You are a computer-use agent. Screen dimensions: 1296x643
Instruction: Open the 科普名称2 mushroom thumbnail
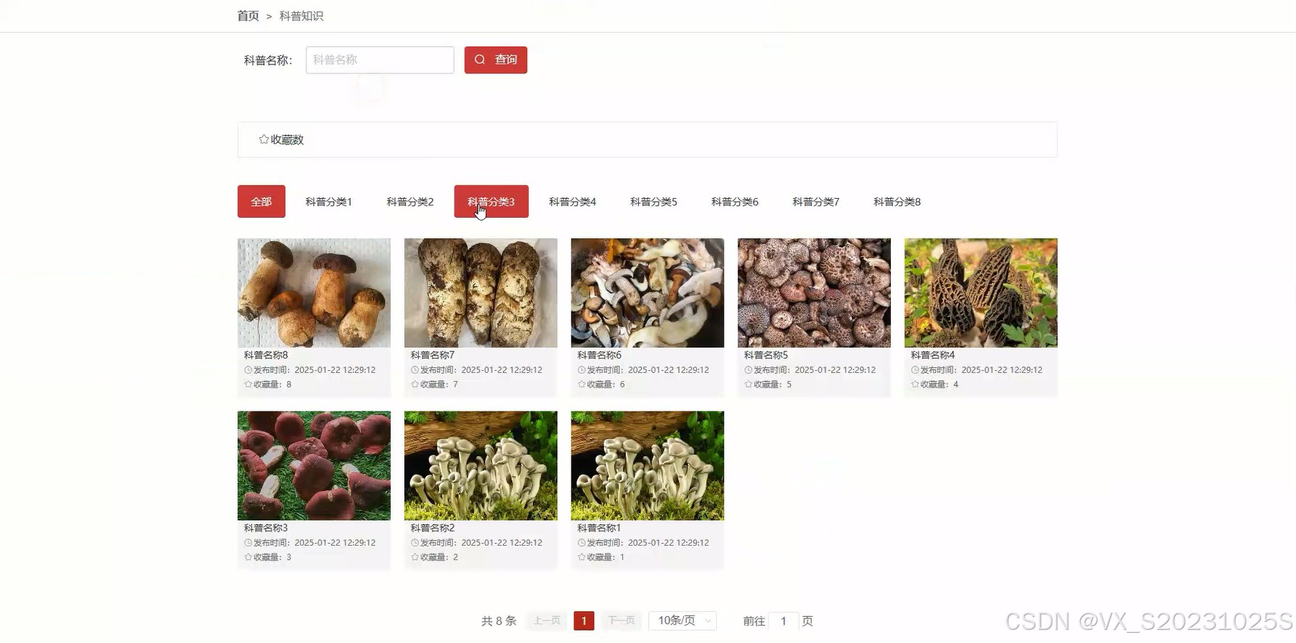(481, 465)
